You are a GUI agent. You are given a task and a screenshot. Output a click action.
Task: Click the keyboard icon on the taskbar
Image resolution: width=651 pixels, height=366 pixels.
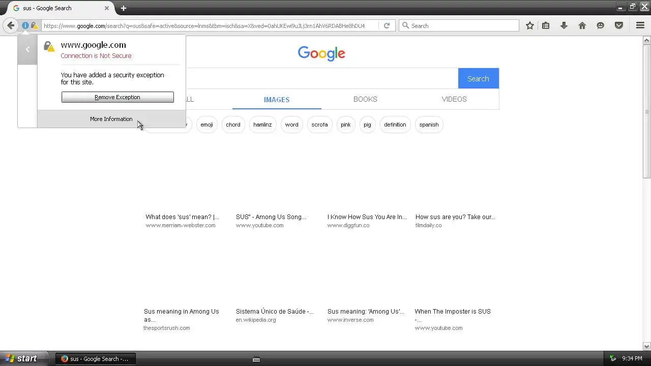pyautogui.click(x=256, y=359)
